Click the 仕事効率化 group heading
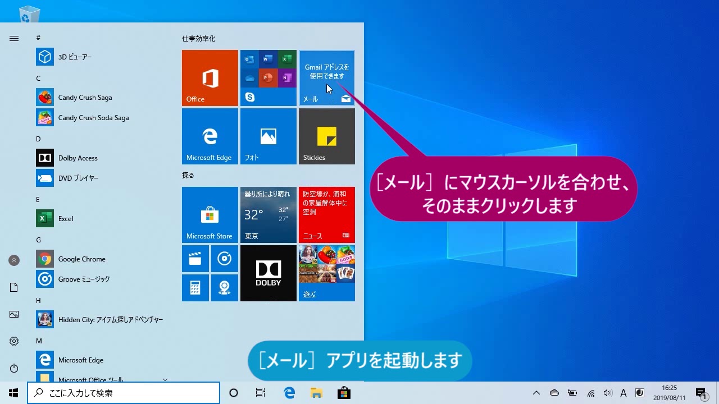This screenshot has height=404, width=719. [199, 39]
